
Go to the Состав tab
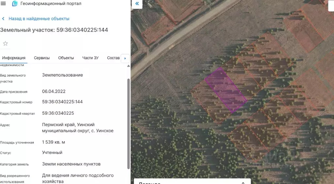point(113,58)
